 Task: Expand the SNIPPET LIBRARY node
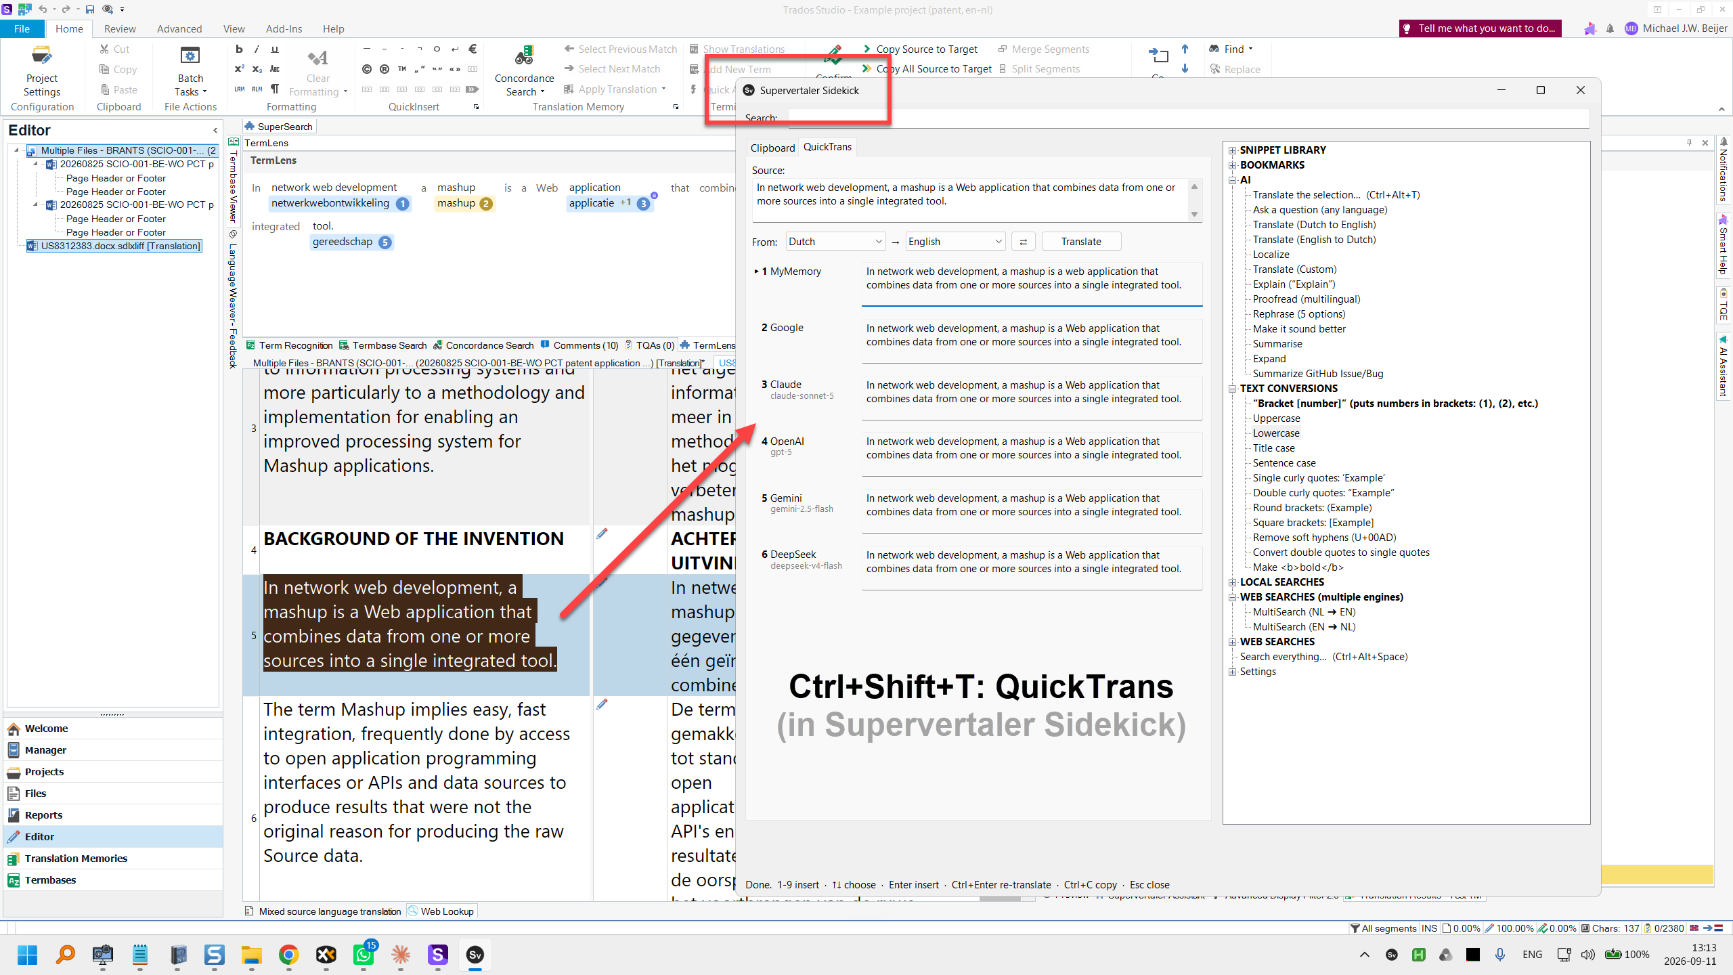point(1233,150)
